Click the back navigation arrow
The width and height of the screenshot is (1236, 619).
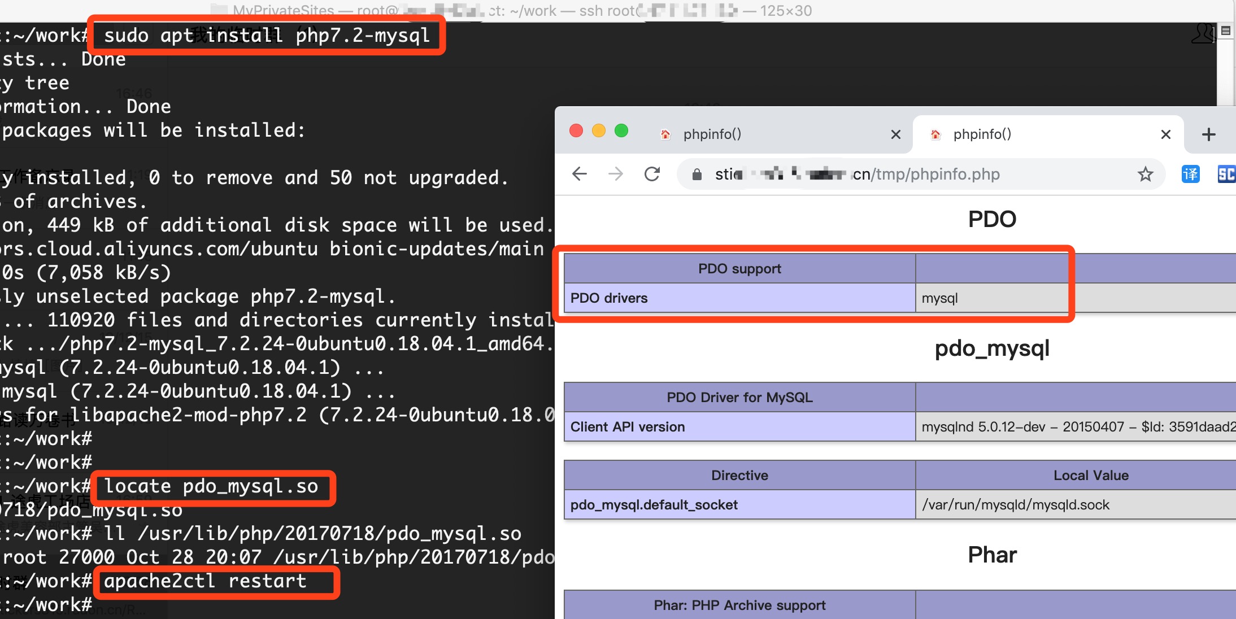579,174
